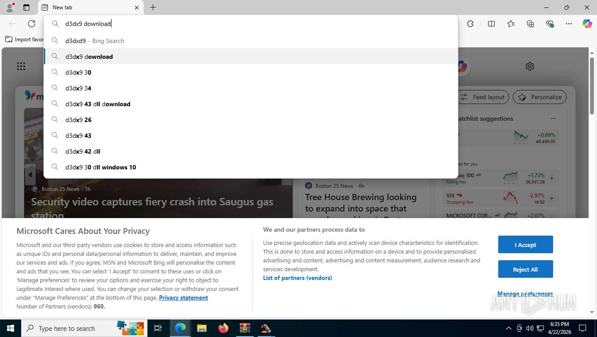Select suggestion d3dx9 43 dll download
The width and height of the screenshot is (597, 337).
click(x=251, y=104)
